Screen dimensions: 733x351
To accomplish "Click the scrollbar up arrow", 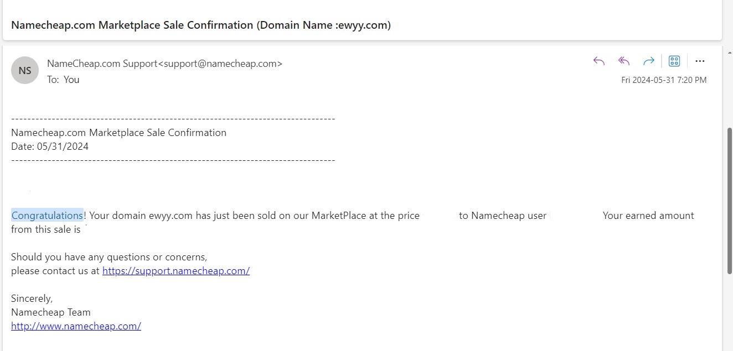I will 729,53.
